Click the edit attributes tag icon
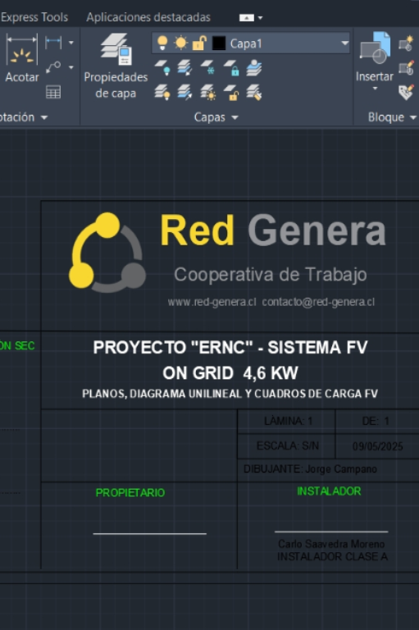The image size is (419, 630). (x=406, y=92)
